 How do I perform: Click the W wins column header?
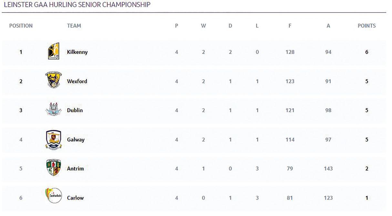[x=203, y=26]
